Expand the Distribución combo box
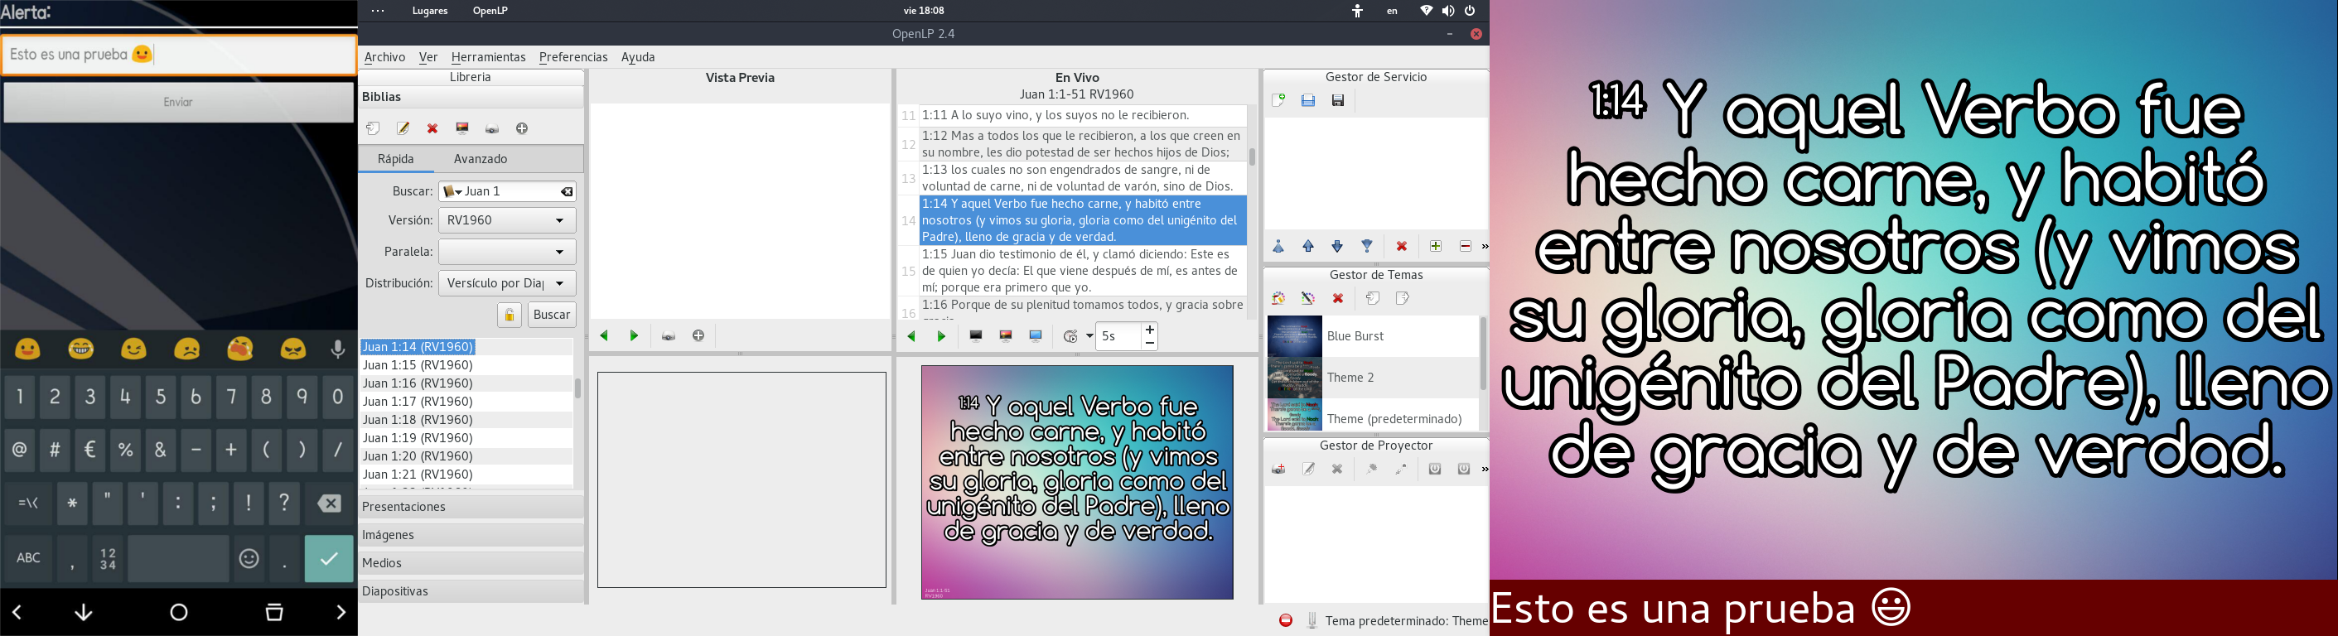Screen dimensions: 2338x636 [506, 283]
